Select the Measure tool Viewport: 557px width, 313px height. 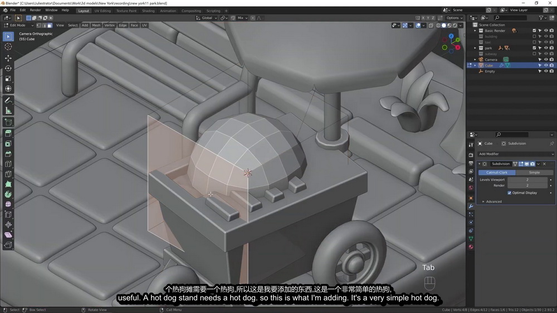(8, 111)
